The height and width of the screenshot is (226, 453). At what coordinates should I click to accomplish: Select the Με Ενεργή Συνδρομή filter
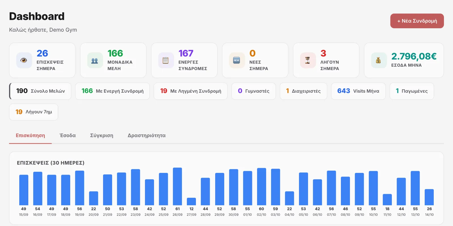point(112,91)
